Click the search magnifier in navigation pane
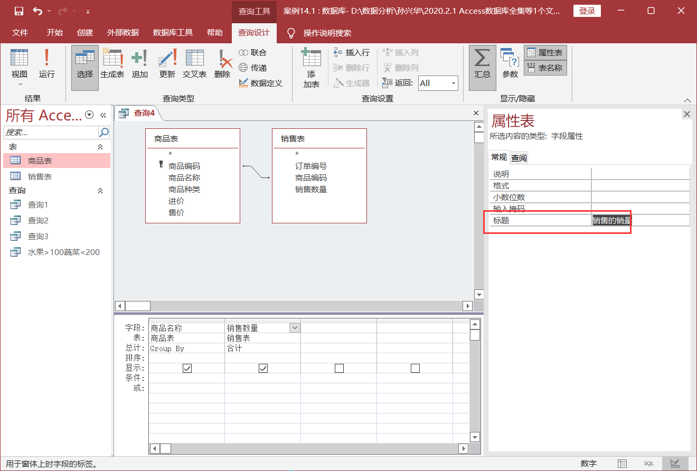Image resolution: width=697 pixels, height=471 pixels. click(x=104, y=132)
